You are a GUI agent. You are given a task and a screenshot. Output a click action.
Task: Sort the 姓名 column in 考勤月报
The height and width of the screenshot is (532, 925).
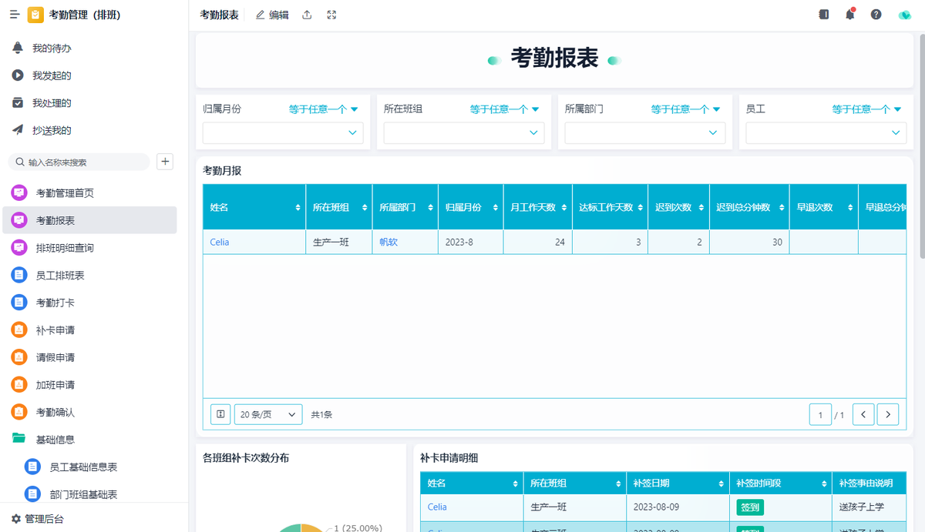pyautogui.click(x=298, y=206)
